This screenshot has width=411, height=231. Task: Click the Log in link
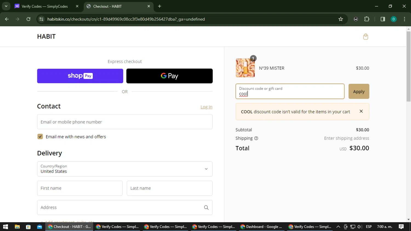click(206, 107)
